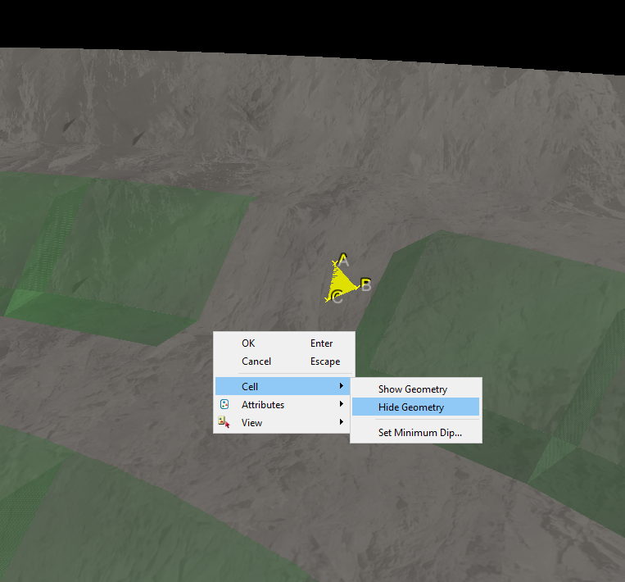Click the Enter shortcut text beside OK
The width and height of the screenshot is (625, 582).
(x=321, y=343)
